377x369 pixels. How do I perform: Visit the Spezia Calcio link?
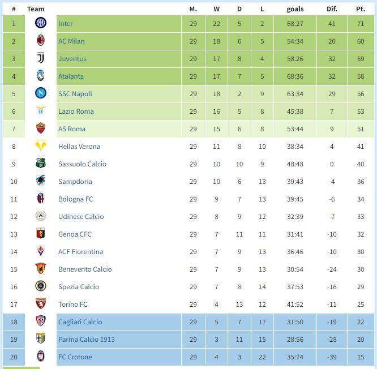79,287
